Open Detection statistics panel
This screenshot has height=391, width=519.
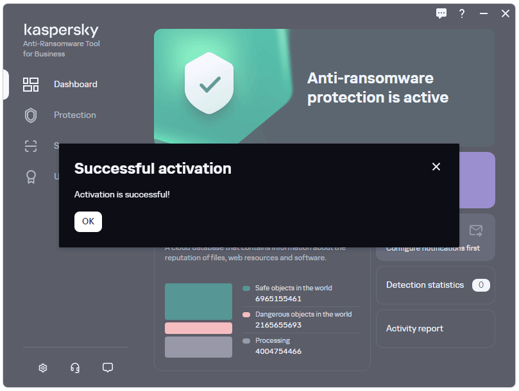pyautogui.click(x=436, y=285)
